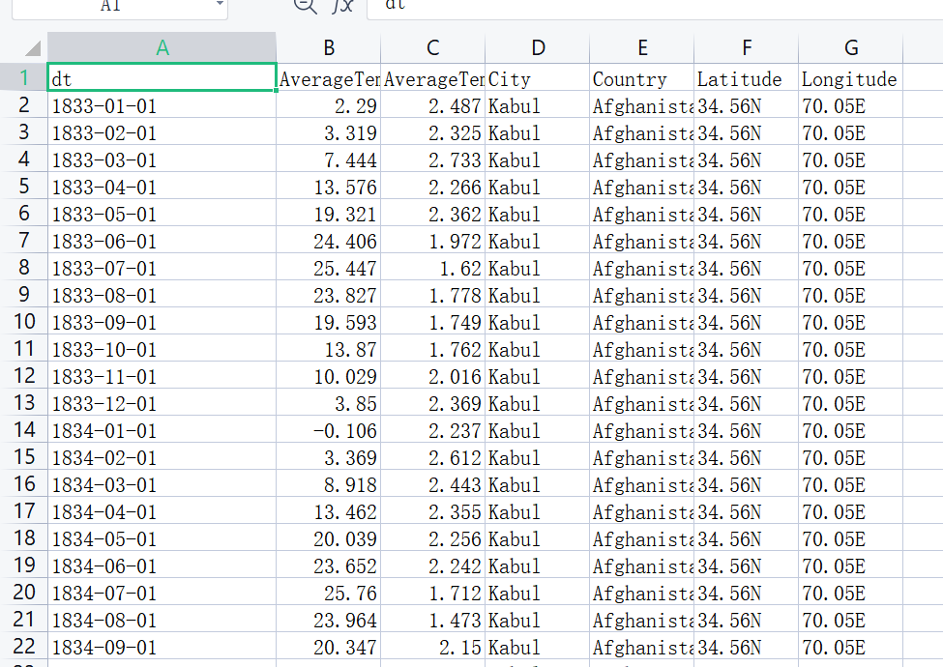Click date cell '1834-09-01'
This screenshot has height=667, width=943.
[x=162, y=647]
